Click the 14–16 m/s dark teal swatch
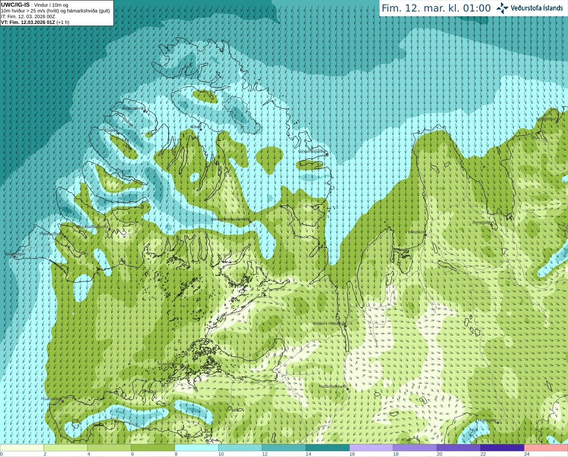Viewport: 568px width, 457px height. [x=328, y=448]
